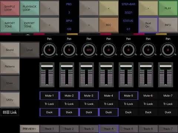Click the Pan knob for track 3

[x=89, y=50]
